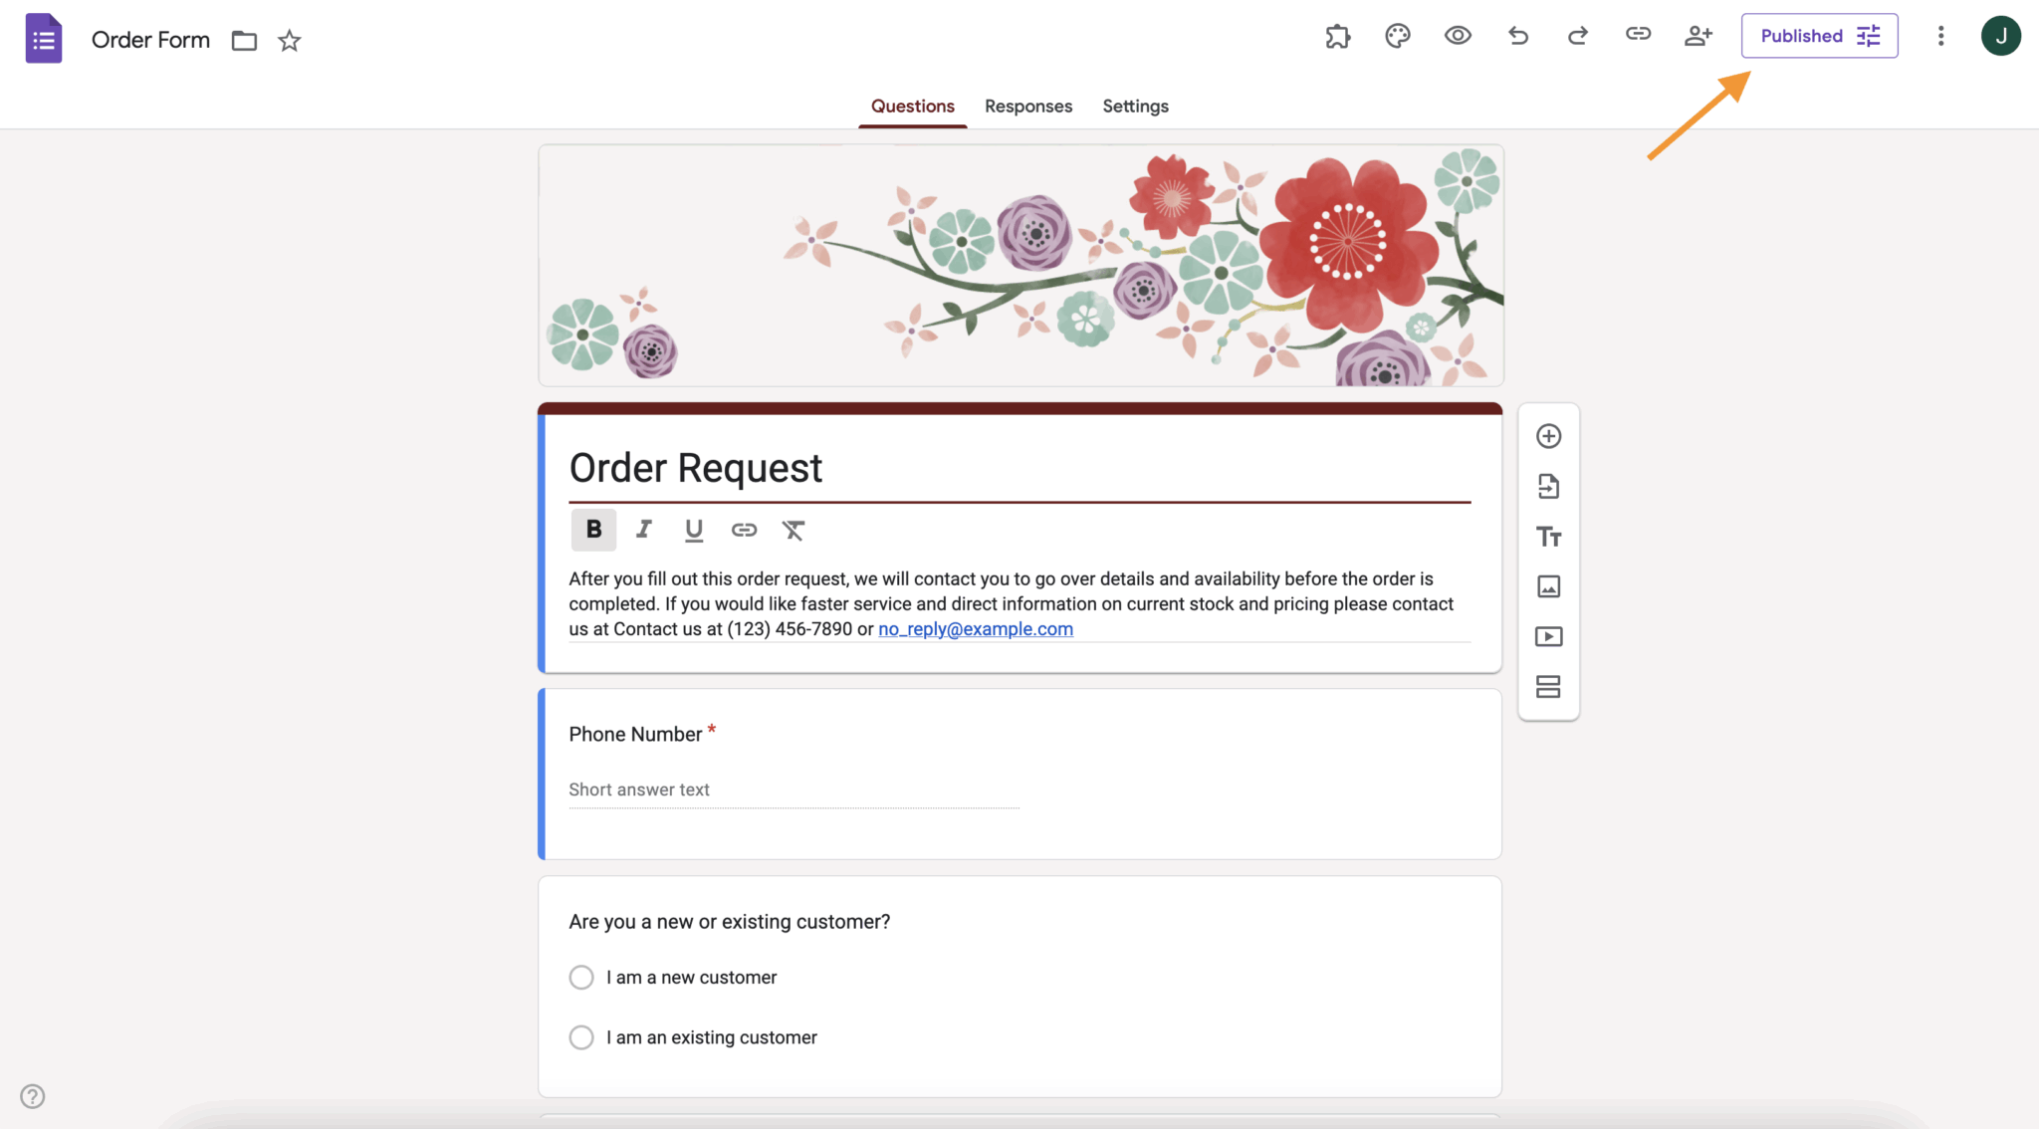2039x1129 pixels.
Task: Switch to the Responses tab
Action: (x=1028, y=107)
